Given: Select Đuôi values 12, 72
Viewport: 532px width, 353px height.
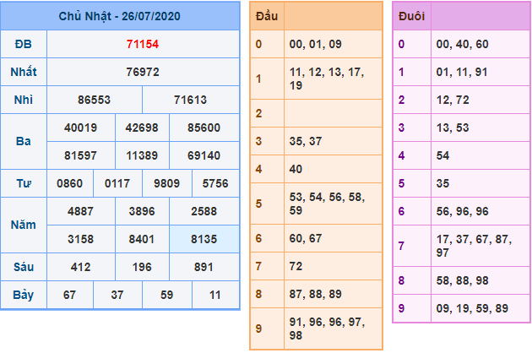Looking at the screenshot, I should click(453, 100).
